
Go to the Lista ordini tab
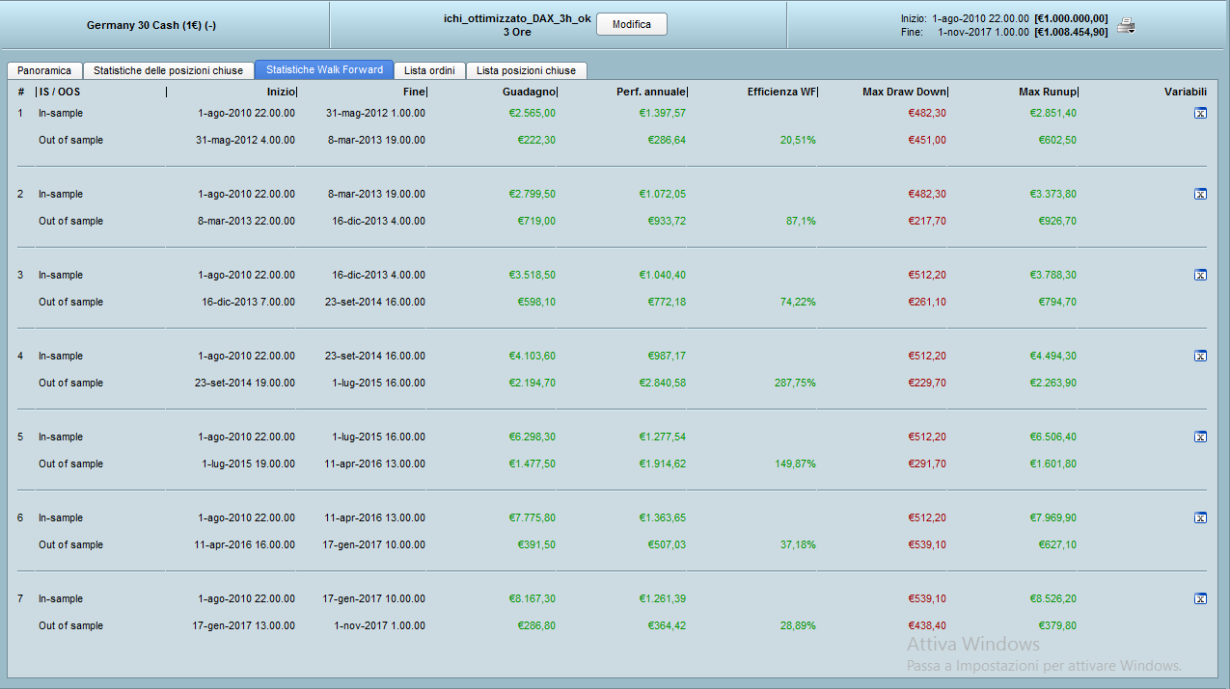[x=429, y=70]
